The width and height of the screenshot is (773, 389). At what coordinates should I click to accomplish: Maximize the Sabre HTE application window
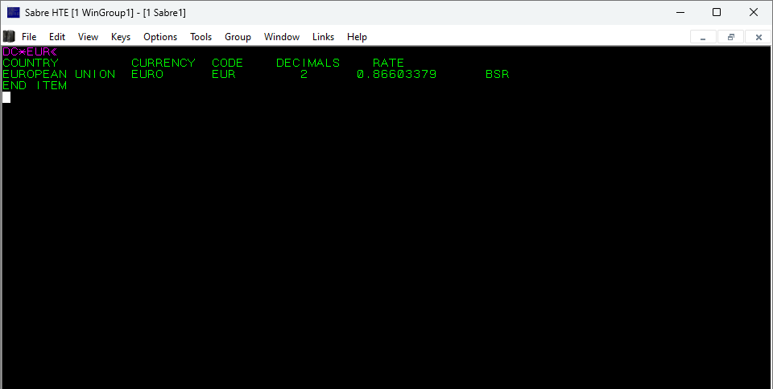click(717, 12)
